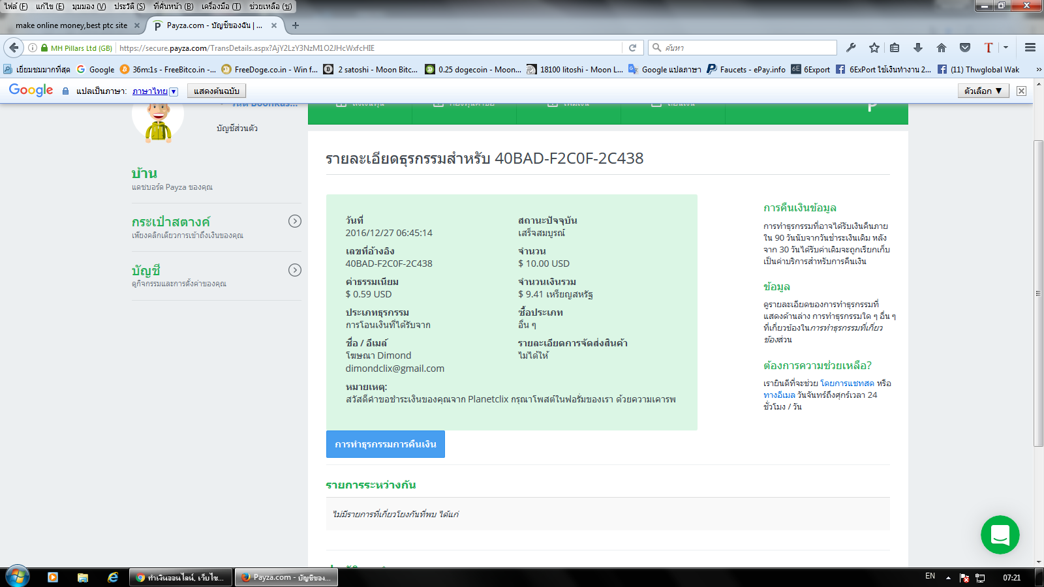The width and height of the screenshot is (1044, 587).
Task: Go to the browser home page icon
Action: (x=942, y=48)
